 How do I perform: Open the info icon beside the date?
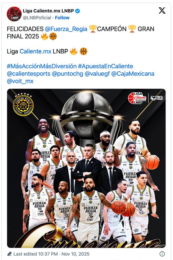[162, 254]
